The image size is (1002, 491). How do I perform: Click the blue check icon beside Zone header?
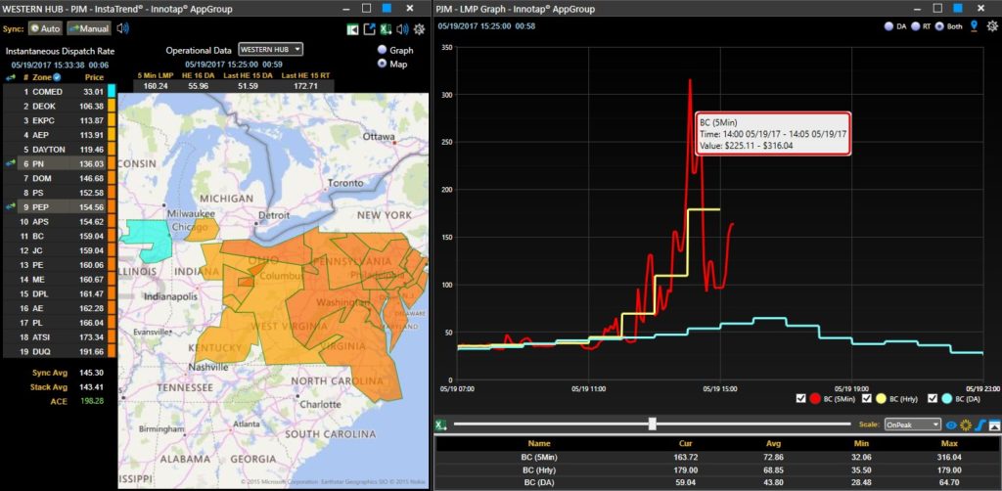click(57, 77)
